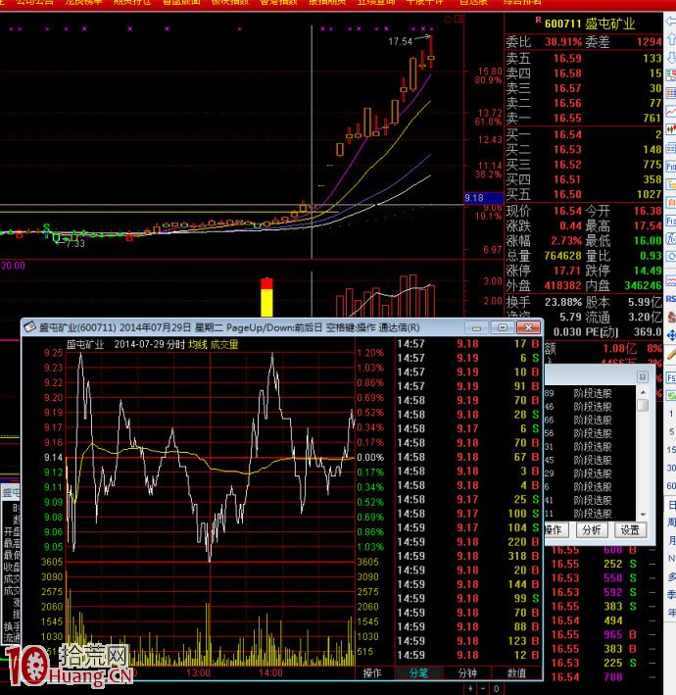This screenshot has width=676, height=695.
Task: Select the first 阶段选股 row numbered 89
Action: [590, 393]
